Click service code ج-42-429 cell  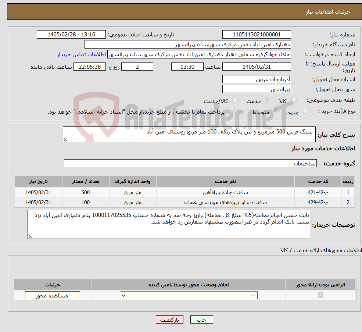point(318,202)
